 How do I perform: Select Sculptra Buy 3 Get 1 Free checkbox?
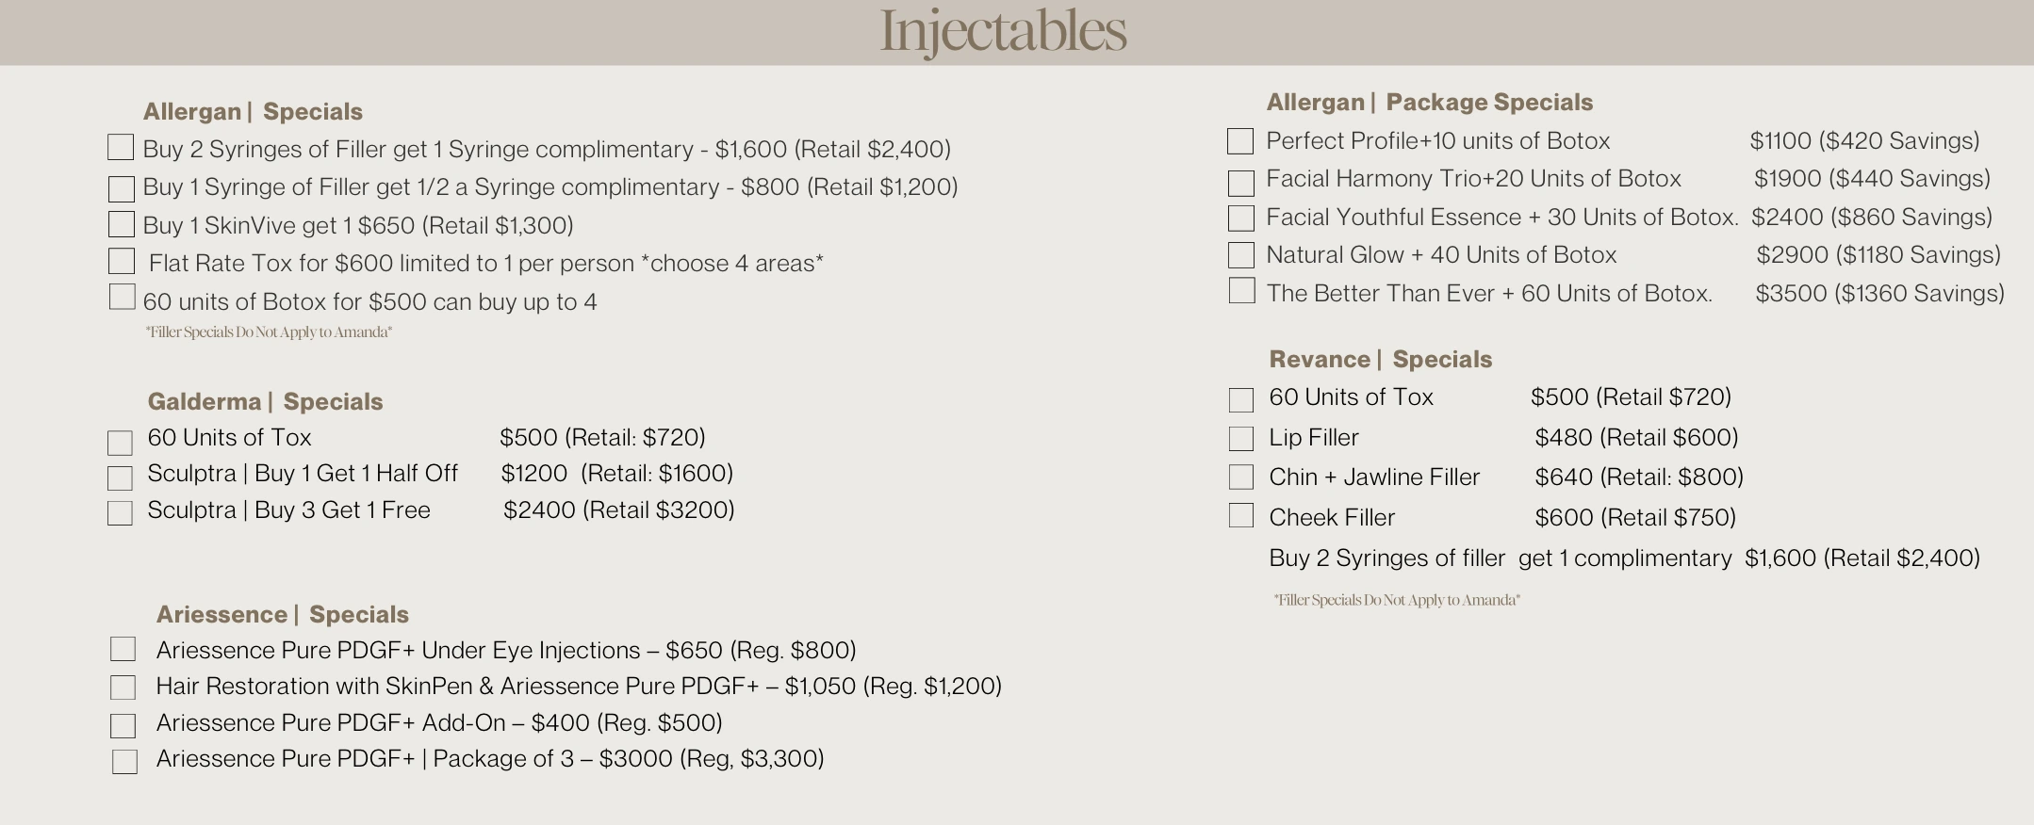pos(120,513)
